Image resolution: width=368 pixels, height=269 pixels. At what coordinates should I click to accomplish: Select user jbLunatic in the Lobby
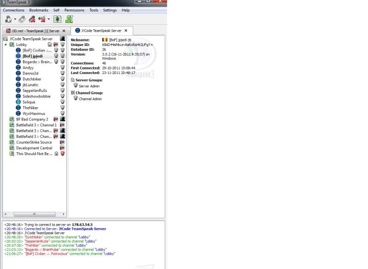point(30,85)
